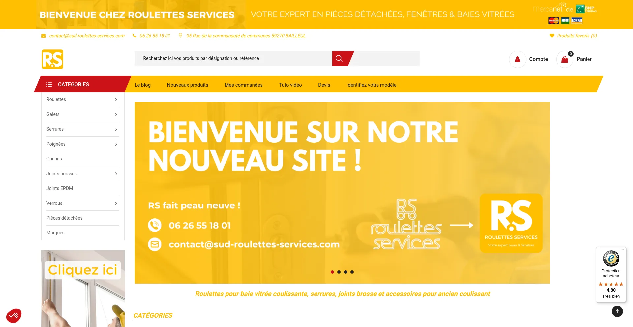The width and height of the screenshot is (633, 327).
Task: Click the categories list icon
Action: (49, 85)
